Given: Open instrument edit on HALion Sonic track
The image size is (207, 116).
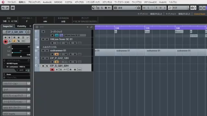Looking at the screenshot, I should [61, 43].
